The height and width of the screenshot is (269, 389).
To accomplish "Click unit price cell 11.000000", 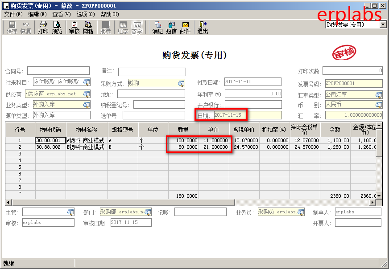I will (x=214, y=140).
